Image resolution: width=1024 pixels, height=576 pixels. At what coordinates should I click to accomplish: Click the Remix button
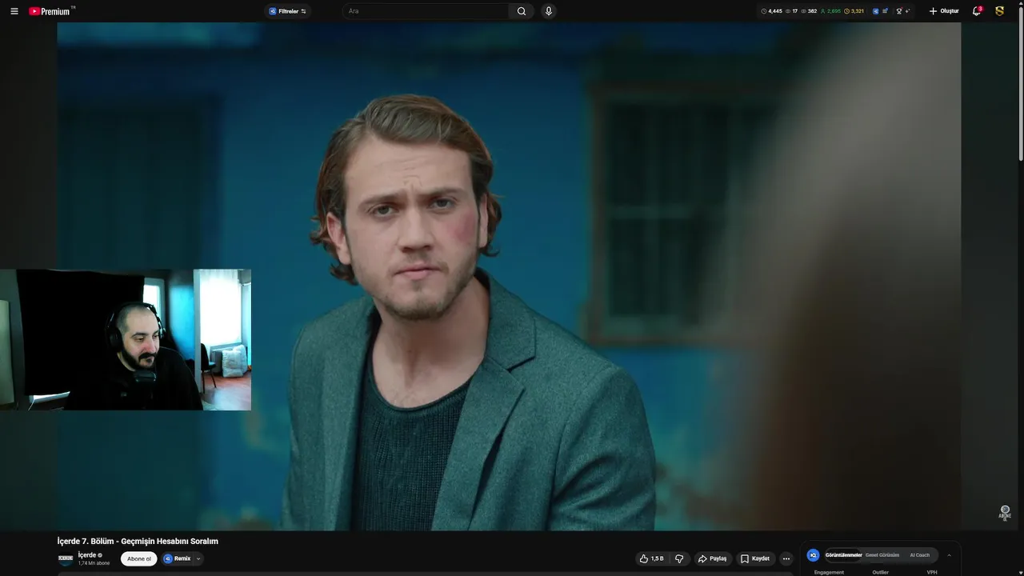[178, 558]
